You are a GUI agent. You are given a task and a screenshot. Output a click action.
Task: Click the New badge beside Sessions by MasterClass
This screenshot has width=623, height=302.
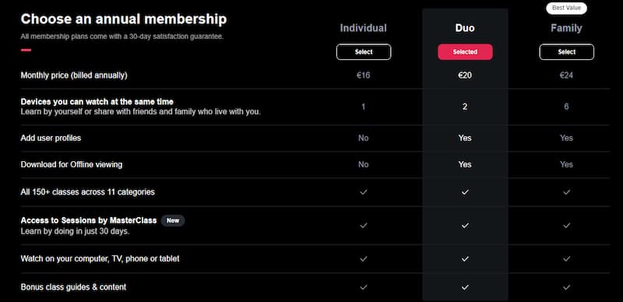(173, 220)
